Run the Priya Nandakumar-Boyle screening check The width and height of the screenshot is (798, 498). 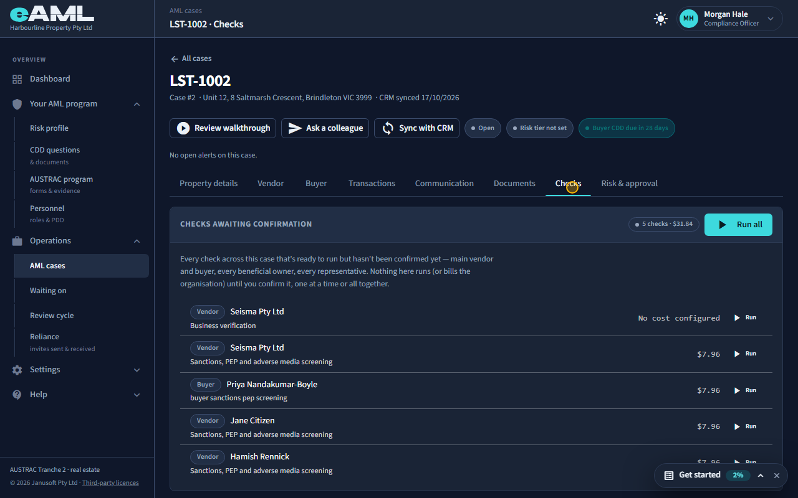tap(745, 390)
